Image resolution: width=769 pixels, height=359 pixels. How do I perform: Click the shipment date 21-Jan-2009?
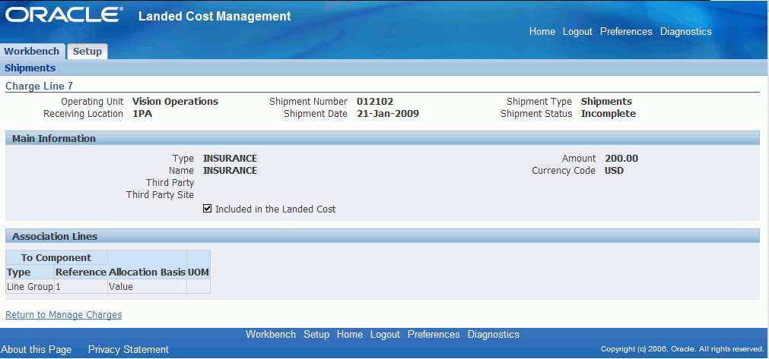tap(388, 114)
